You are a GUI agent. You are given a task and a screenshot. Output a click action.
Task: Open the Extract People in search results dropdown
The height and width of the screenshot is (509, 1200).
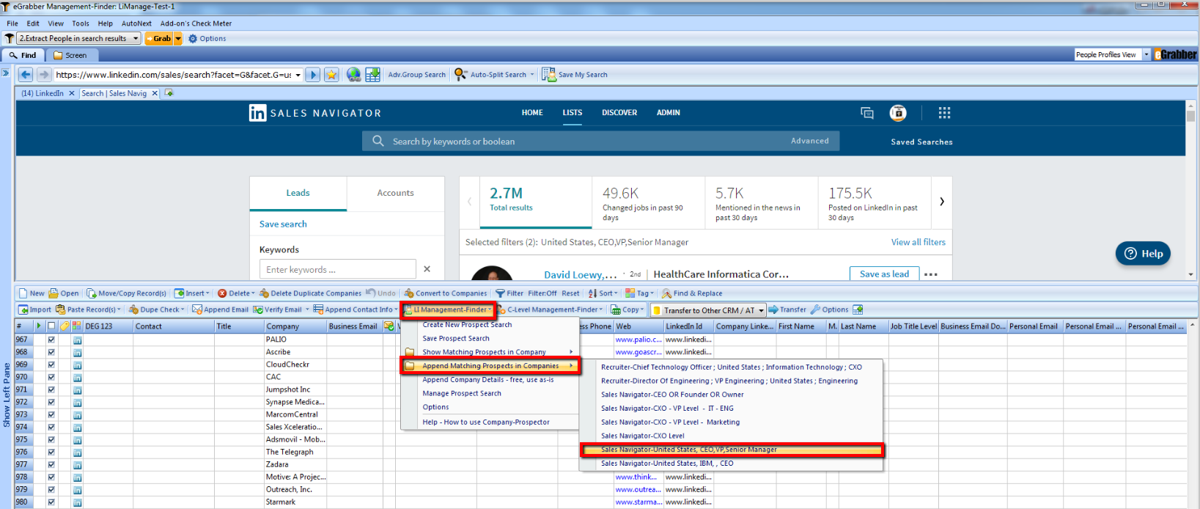[136, 38]
